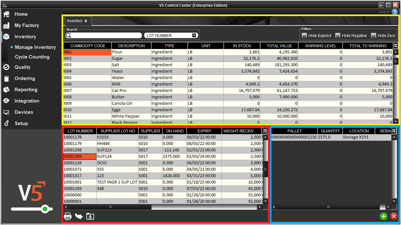
Task: Click the column chooser icon on inventory grid
Action: click(395, 45)
